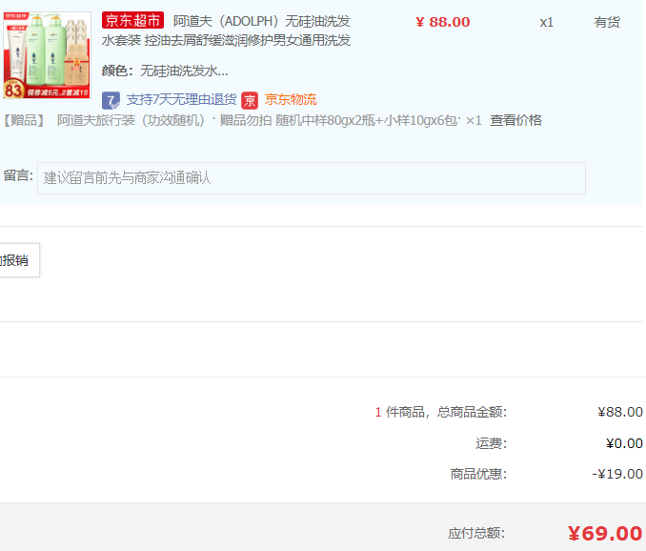Image resolution: width=646 pixels, height=551 pixels.
Task: Select the 1 件商品，总商品金额 label
Action: pos(441,412)
